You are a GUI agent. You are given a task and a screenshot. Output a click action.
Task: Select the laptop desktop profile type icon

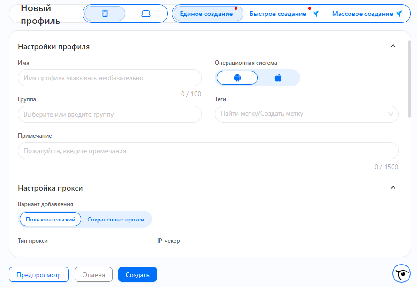point(146,14)
